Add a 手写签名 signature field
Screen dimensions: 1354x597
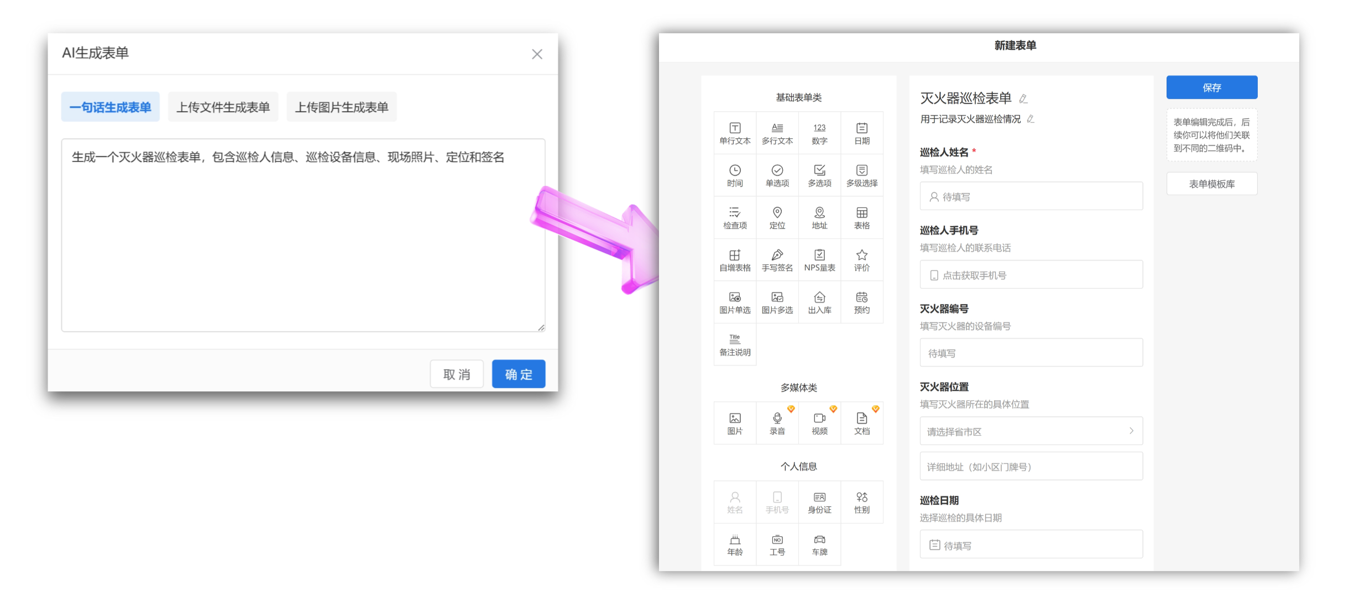point(777,260)
